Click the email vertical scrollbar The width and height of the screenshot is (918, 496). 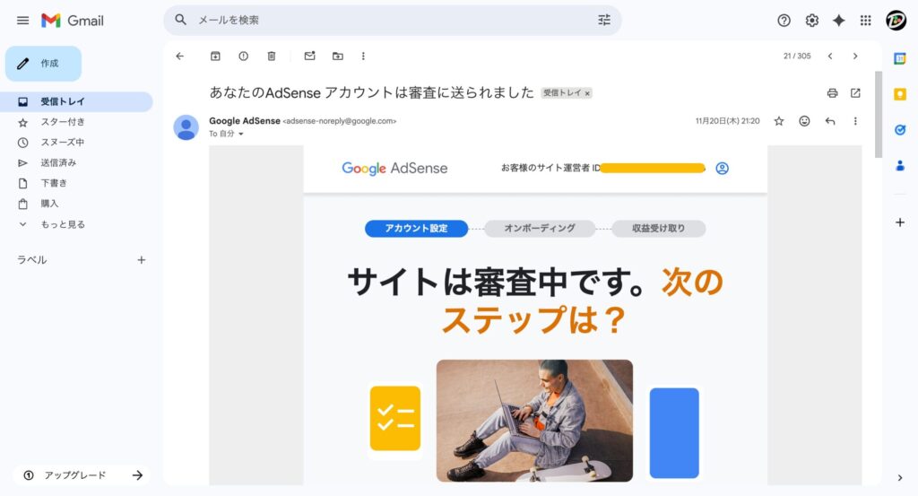pos(879,115)
